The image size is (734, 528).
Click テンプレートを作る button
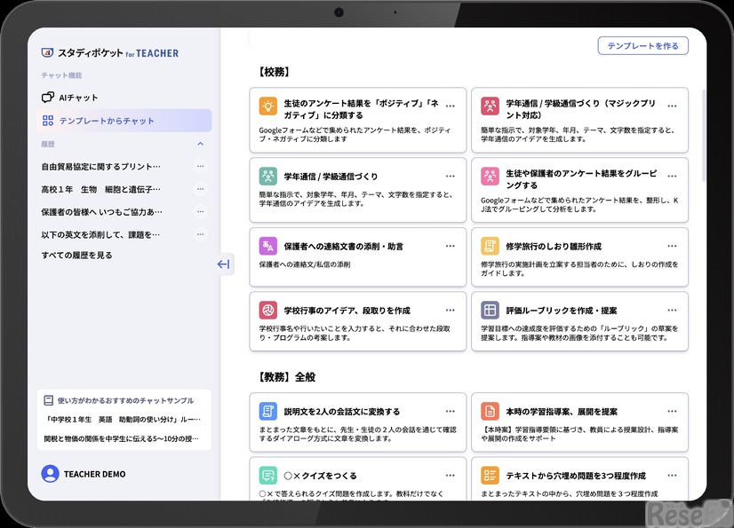click(x=642, y=46)
